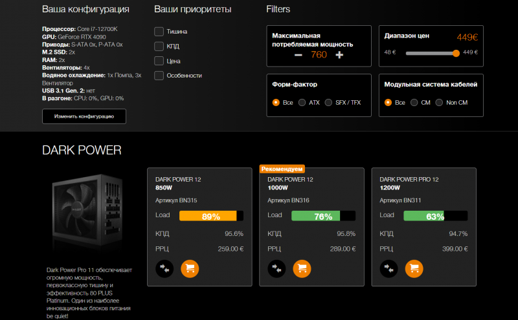Increase maximum power with plus button
The image size is (518, 320).
[339, 55]
